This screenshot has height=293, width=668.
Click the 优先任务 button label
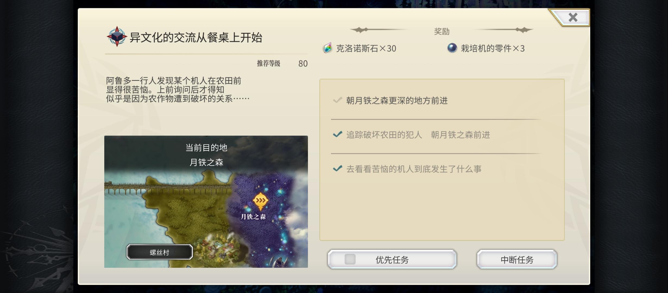click(392, 260)
